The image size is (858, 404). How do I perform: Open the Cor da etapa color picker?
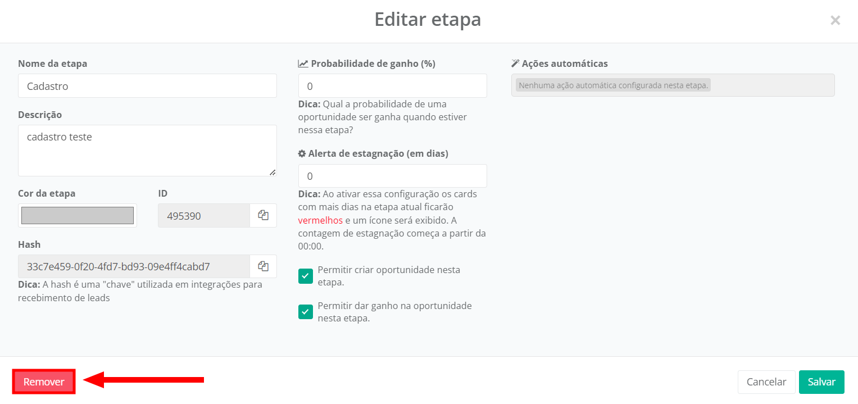pyautogui.click(x=78, y=216)
